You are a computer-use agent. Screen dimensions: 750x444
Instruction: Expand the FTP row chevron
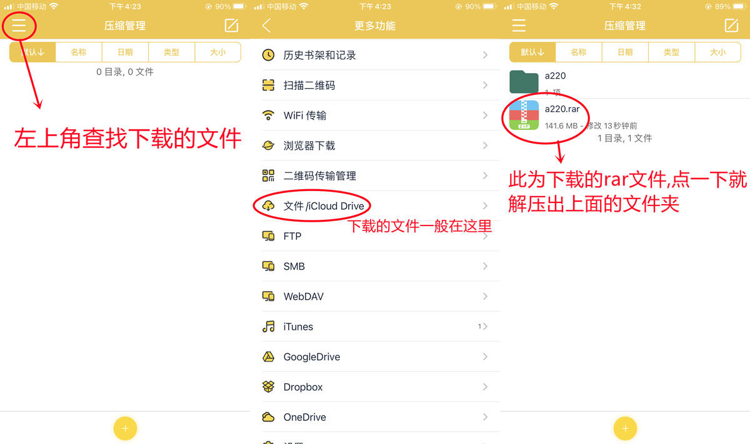[485, 236]
